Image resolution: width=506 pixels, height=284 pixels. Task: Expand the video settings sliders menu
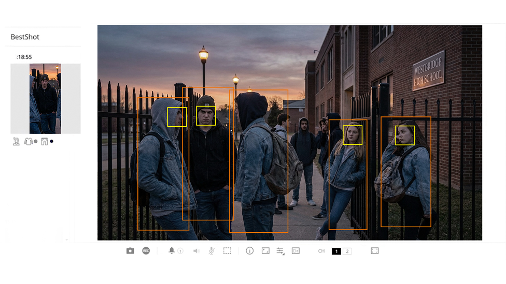(x=280, y=251)
